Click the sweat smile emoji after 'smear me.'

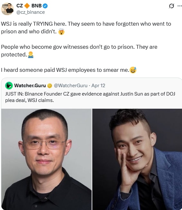click(x=133, y=70)
